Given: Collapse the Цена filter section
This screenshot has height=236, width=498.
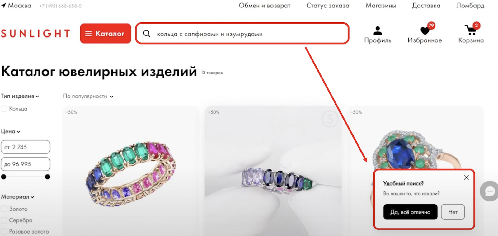Looking at the screenshot, I should click(11, 131).
